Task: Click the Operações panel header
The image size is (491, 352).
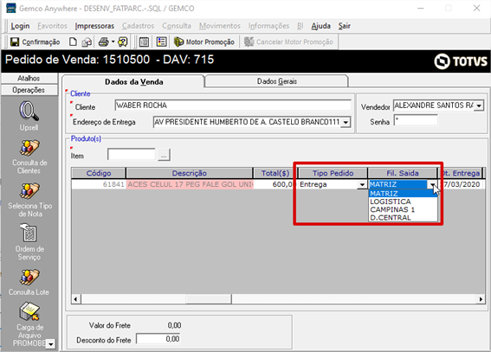Action: (29, 90)
